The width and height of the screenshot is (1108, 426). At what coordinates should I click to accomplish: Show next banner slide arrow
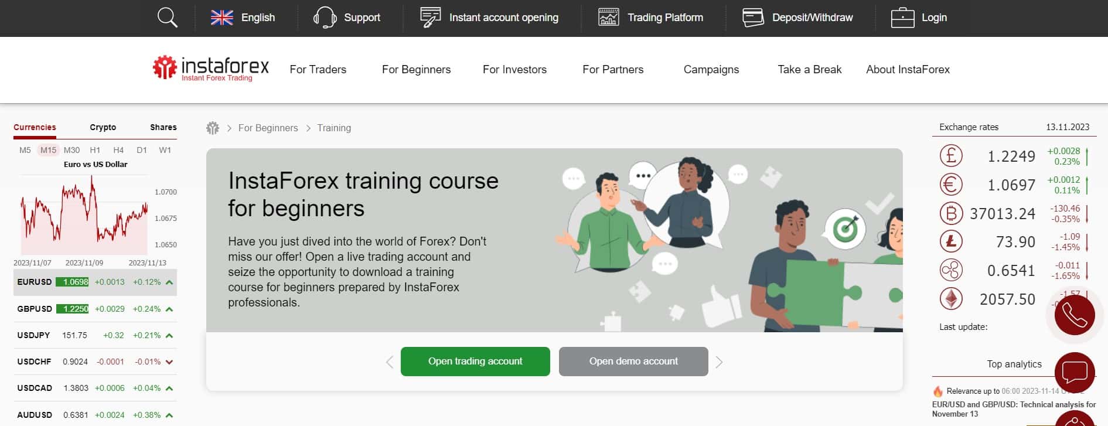click(719, 362)
